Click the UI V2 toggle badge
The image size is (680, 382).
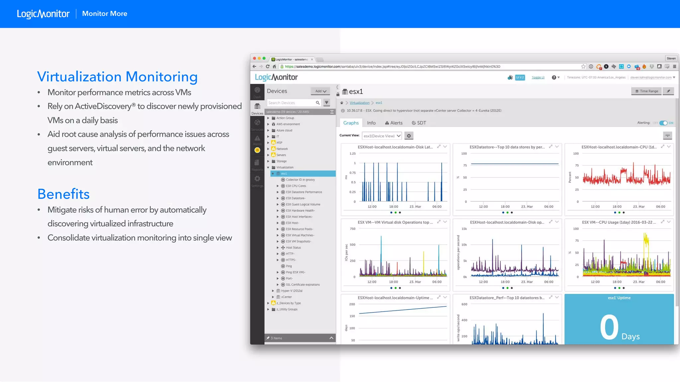[520, 77]
